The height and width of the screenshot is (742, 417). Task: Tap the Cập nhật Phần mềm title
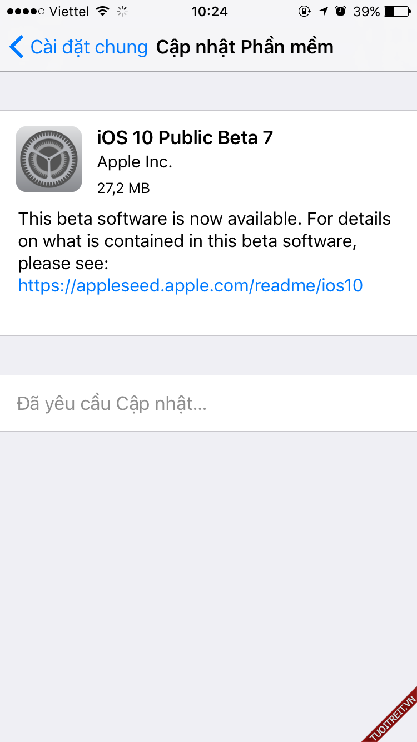[x=245, y=47]
